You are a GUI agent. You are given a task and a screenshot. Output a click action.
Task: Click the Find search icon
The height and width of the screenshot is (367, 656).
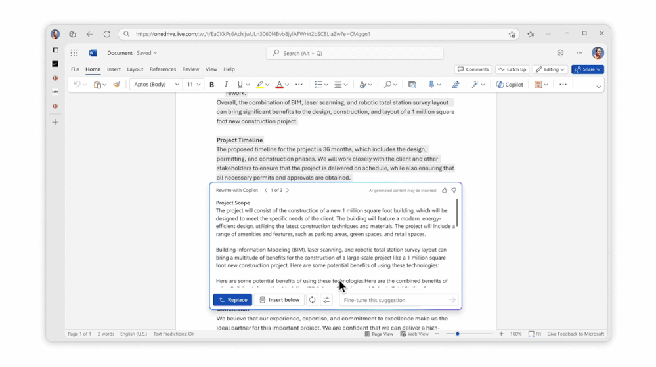click(x=387, y=85)
